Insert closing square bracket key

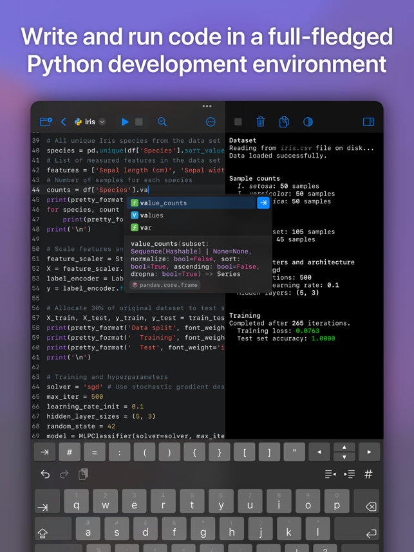[x=270, y=452]
